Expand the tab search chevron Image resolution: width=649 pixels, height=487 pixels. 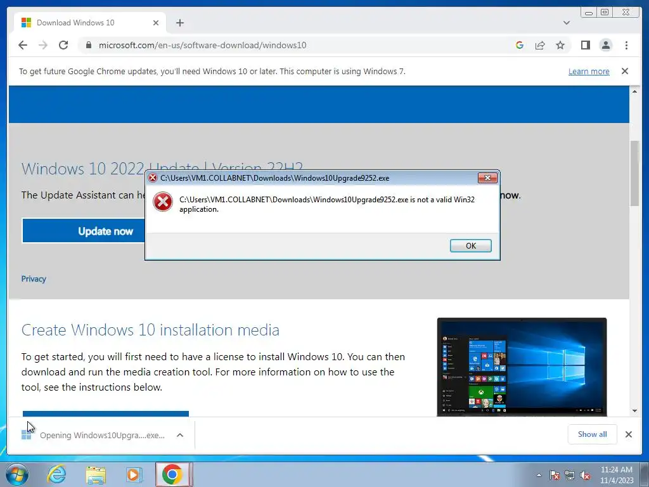[x=566, y=23]
